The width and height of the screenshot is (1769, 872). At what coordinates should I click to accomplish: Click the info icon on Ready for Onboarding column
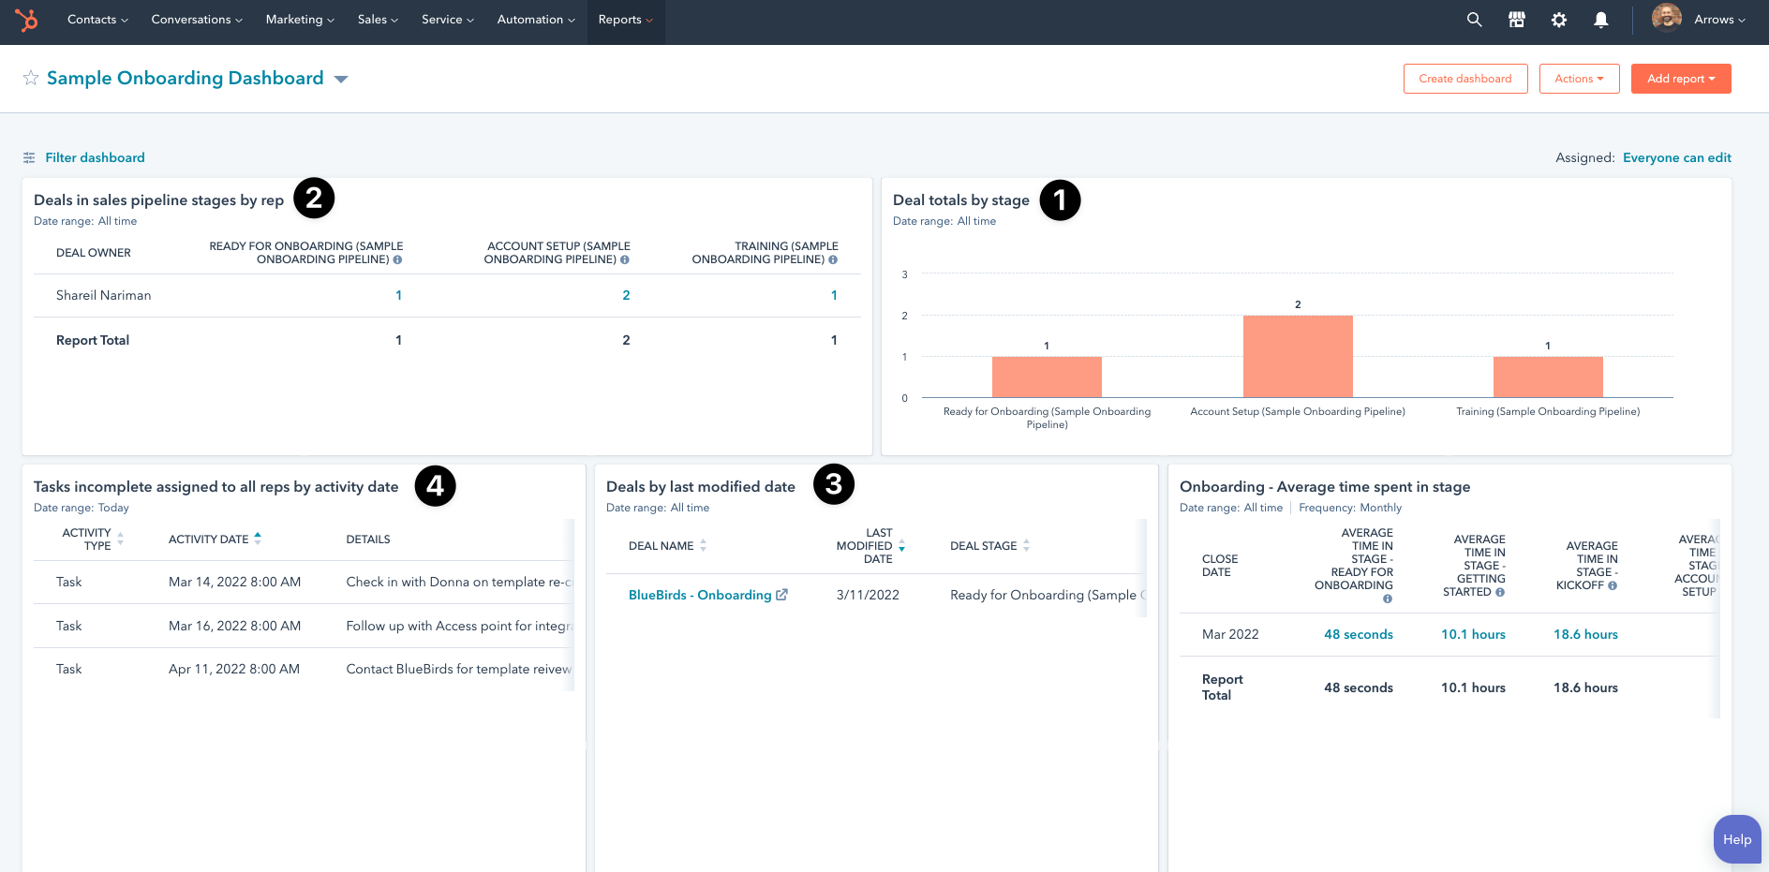click(x=397, y=260)
